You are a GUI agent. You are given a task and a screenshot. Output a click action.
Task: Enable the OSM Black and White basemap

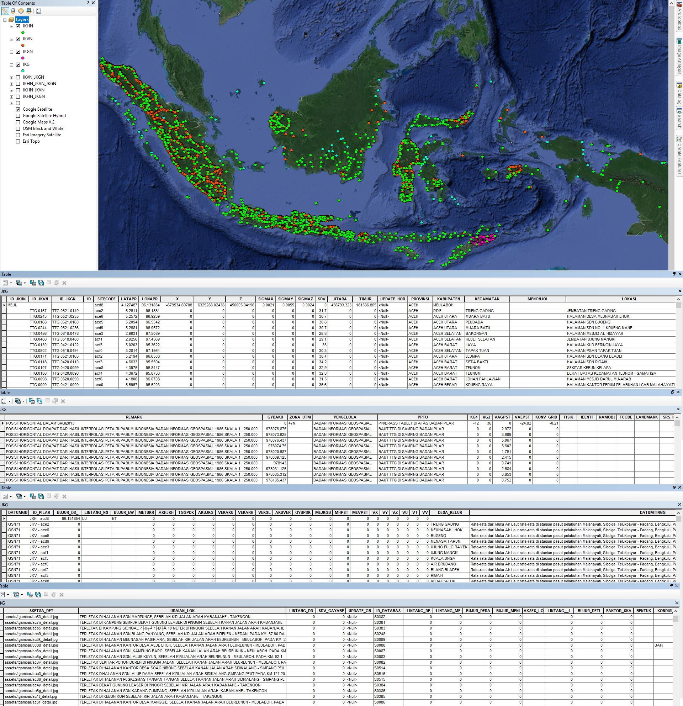(x=18, y=128)
